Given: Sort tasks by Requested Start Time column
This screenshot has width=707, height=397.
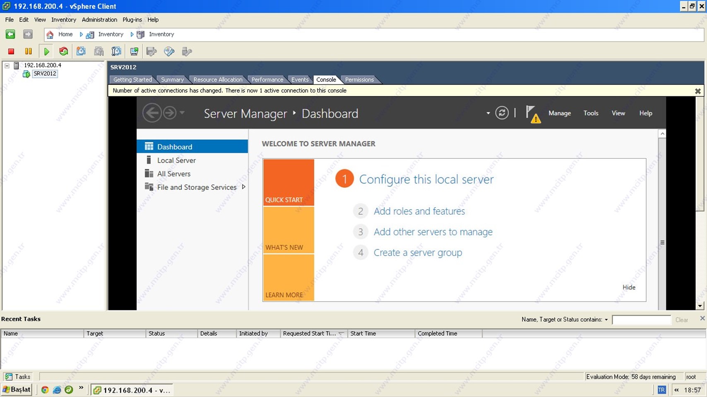Looking at the screenshot, I should coord(314,333).
